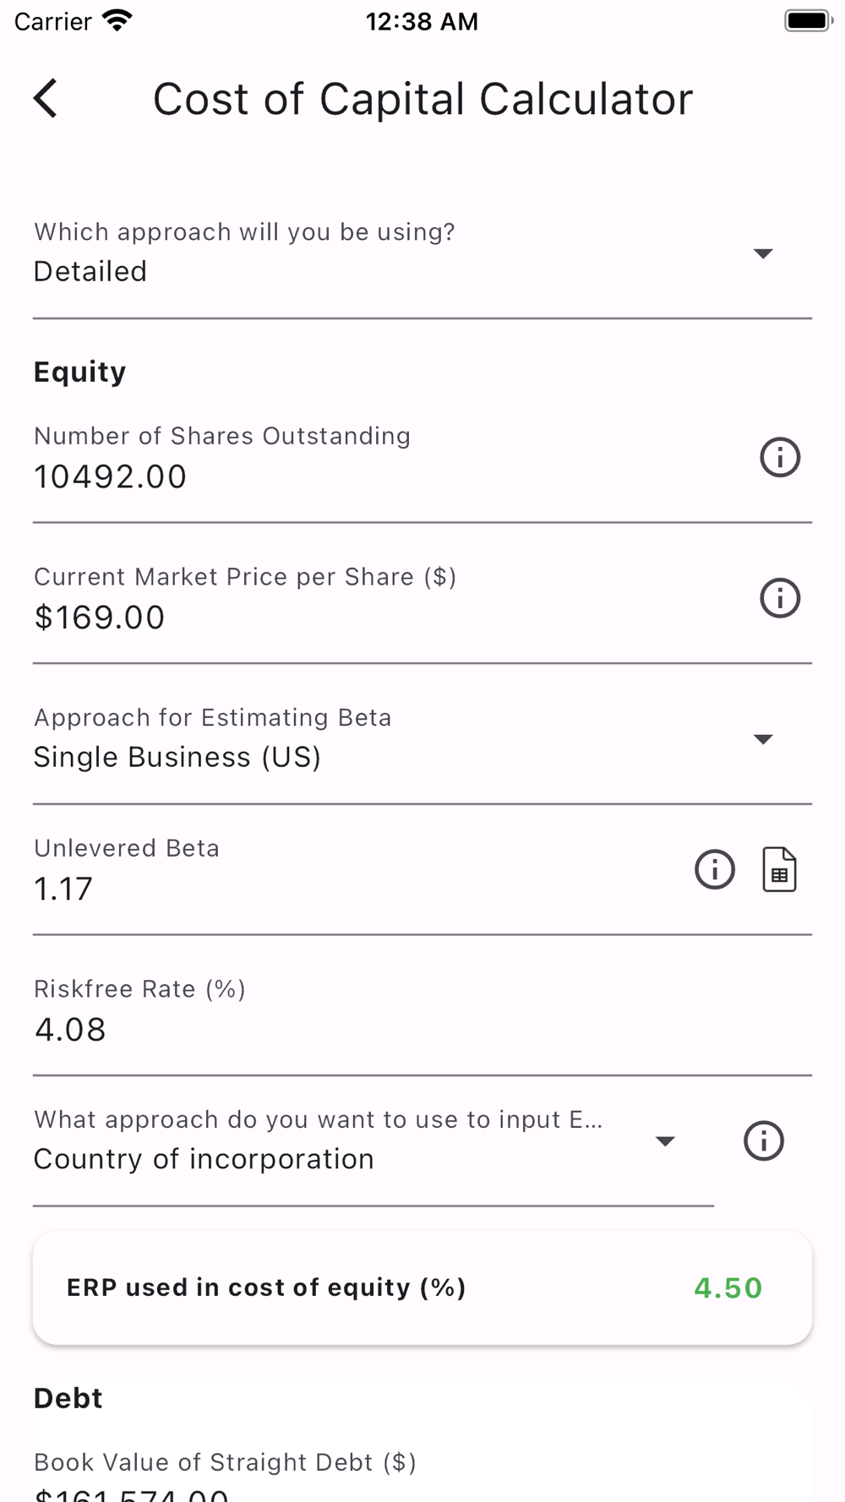Tap the back arrow icon
Screen dimensions: 845x1502
pos(46,99)
